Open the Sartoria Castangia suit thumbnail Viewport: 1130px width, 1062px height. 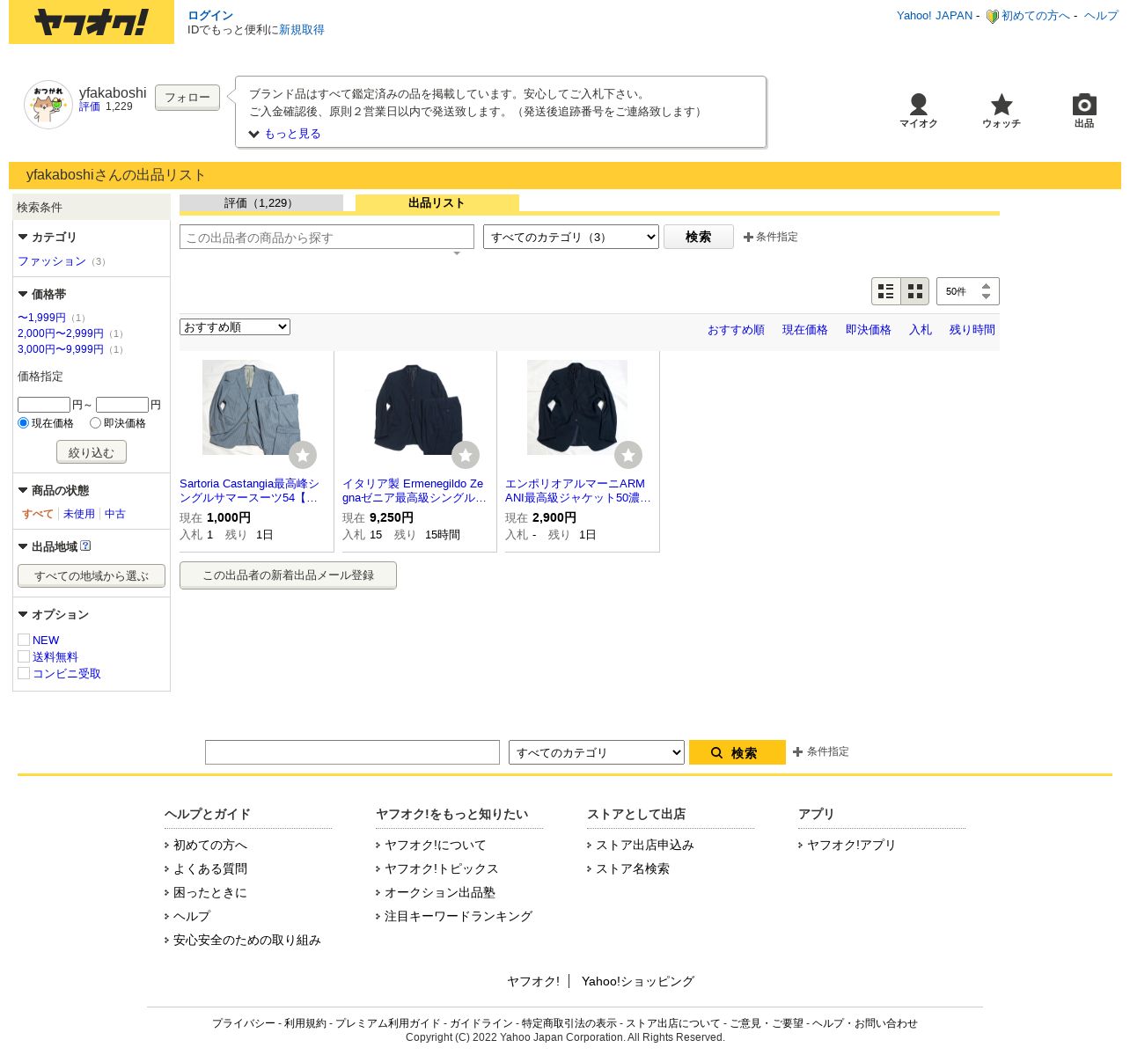click(253, 407)
